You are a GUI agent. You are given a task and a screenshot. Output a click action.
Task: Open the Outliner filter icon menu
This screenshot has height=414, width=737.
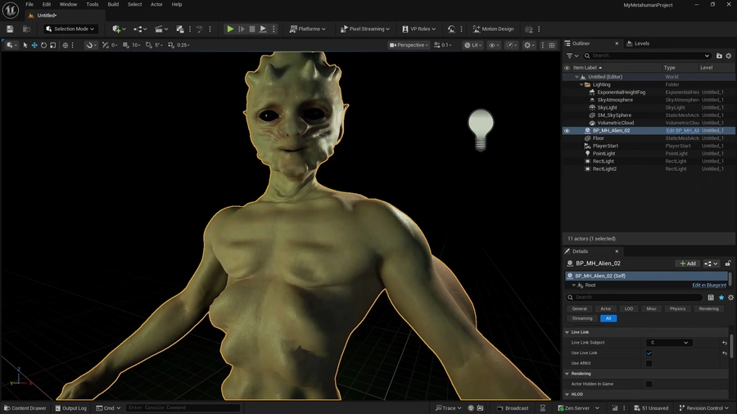[572, 56]
